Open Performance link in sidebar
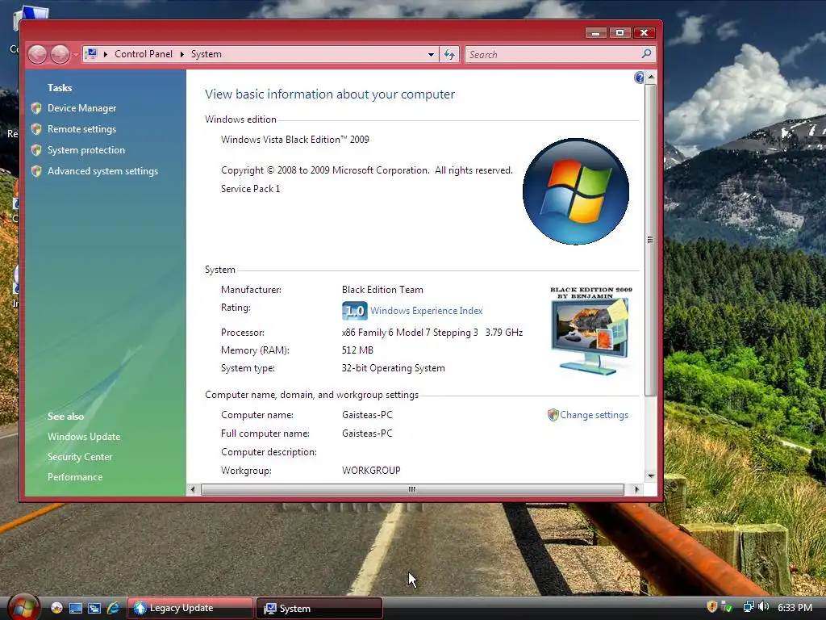Viewport: 826px width, 620px height. [x=75, y=476]
